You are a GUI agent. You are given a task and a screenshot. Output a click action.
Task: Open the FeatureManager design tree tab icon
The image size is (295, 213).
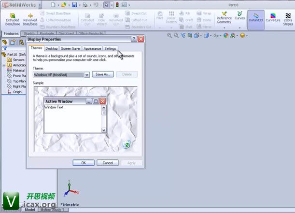5,42
